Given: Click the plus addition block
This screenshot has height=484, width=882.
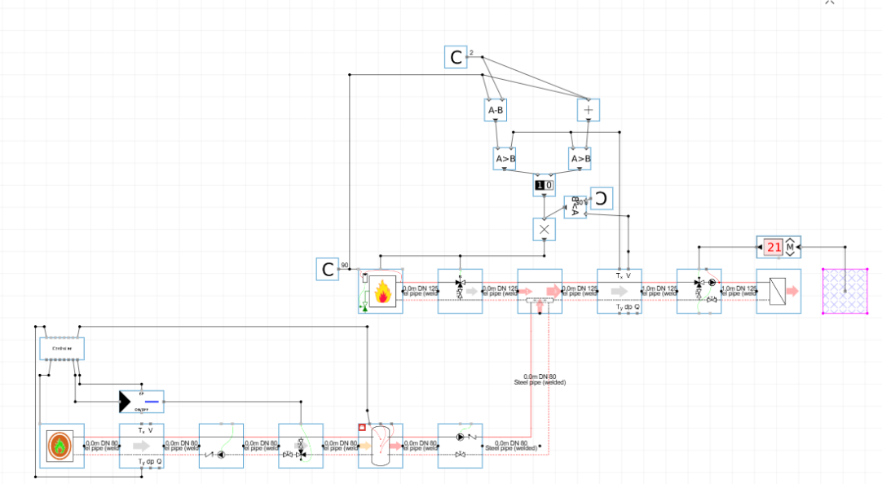Looking at the screenshot, I should click(x=589, y=110).
